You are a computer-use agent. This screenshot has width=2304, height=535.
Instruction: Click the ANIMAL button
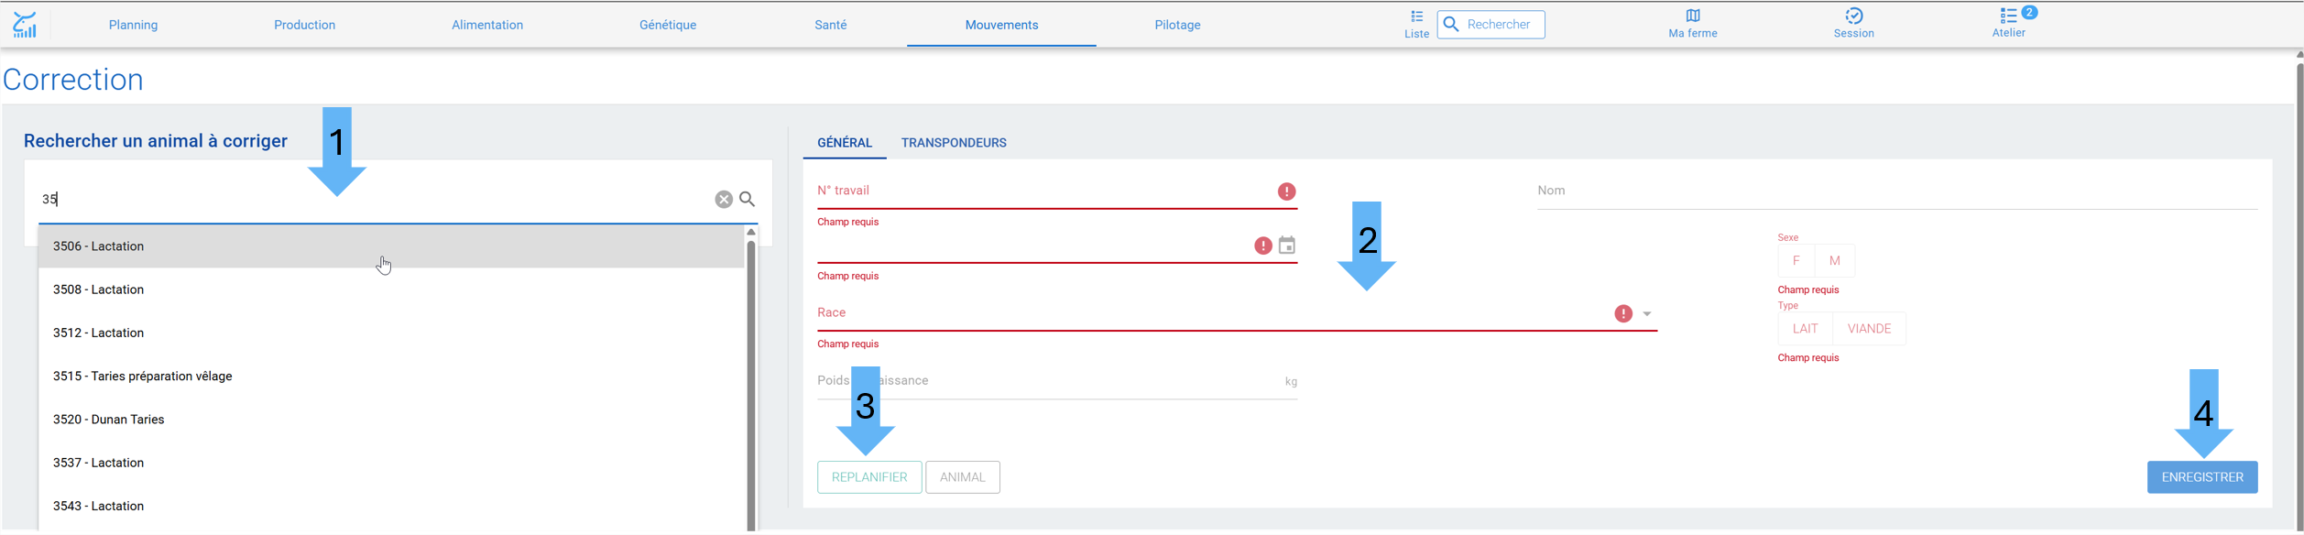coord(963,477)
